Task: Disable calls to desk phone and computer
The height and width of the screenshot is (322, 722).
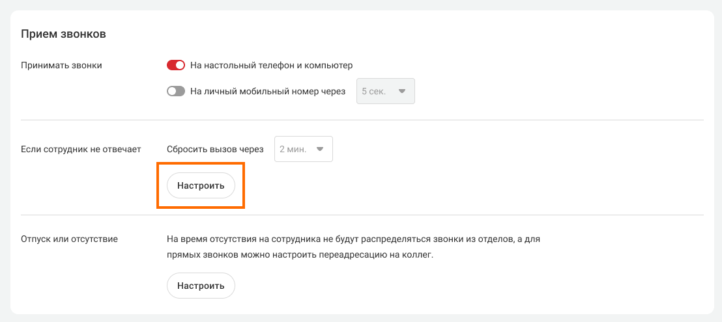Action: click(x=176, y=65)
